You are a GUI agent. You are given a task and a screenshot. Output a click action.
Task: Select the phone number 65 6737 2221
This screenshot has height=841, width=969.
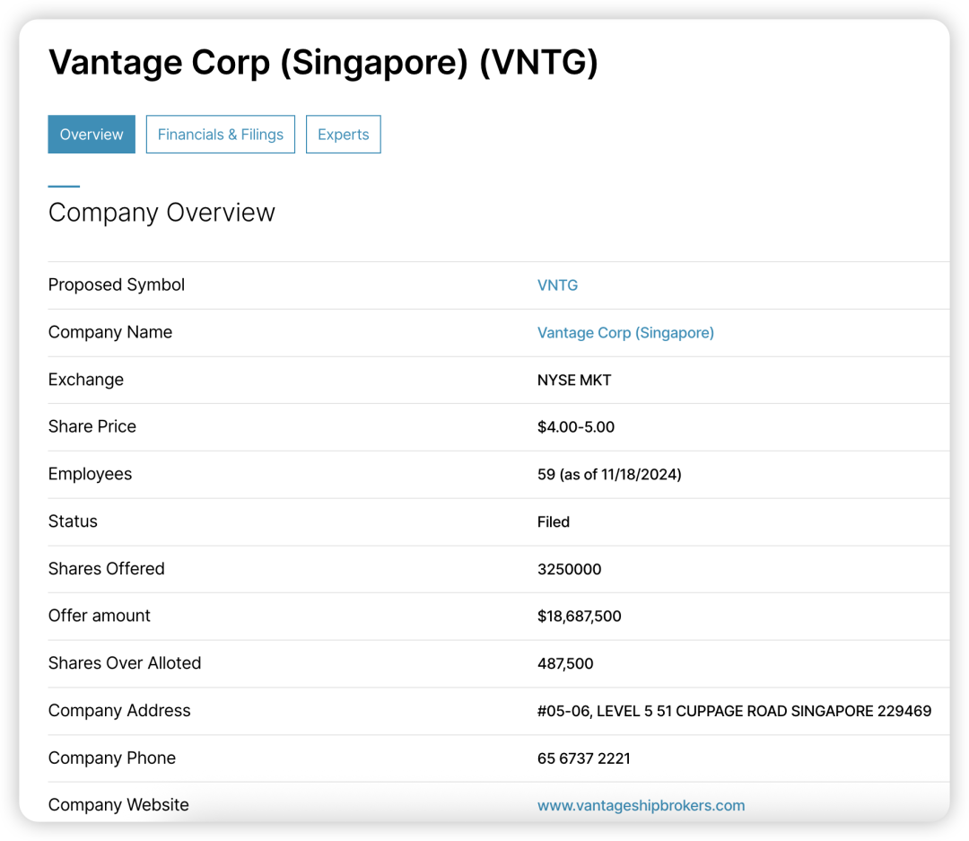(x=583, y=758)
